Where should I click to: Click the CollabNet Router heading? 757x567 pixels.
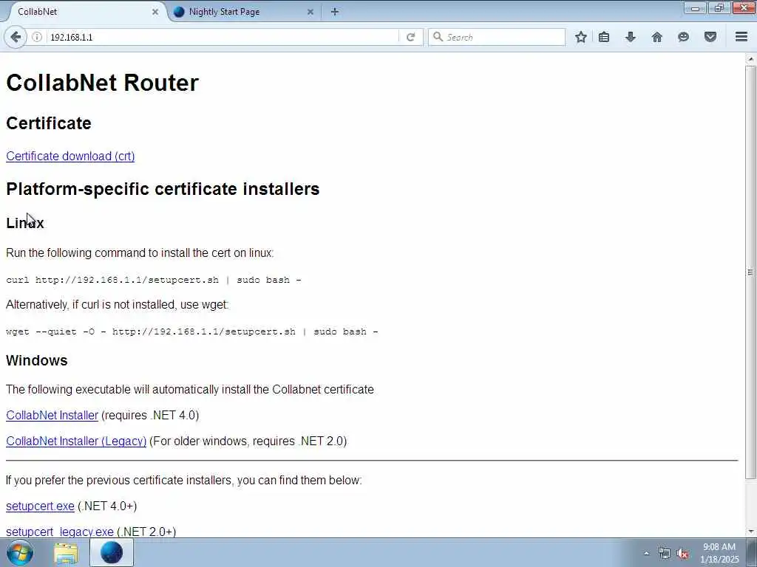point(102,83)
